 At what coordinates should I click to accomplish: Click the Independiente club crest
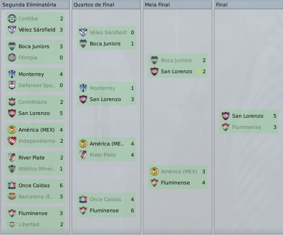pos(12,141)
